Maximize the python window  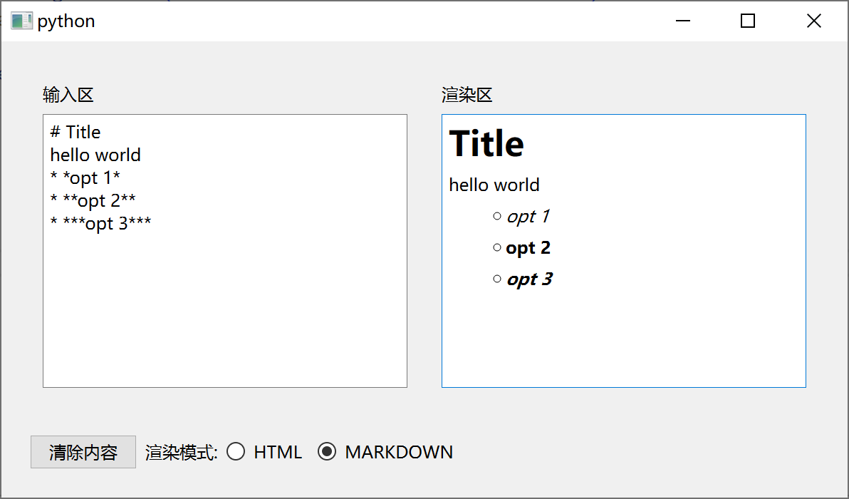747,21
